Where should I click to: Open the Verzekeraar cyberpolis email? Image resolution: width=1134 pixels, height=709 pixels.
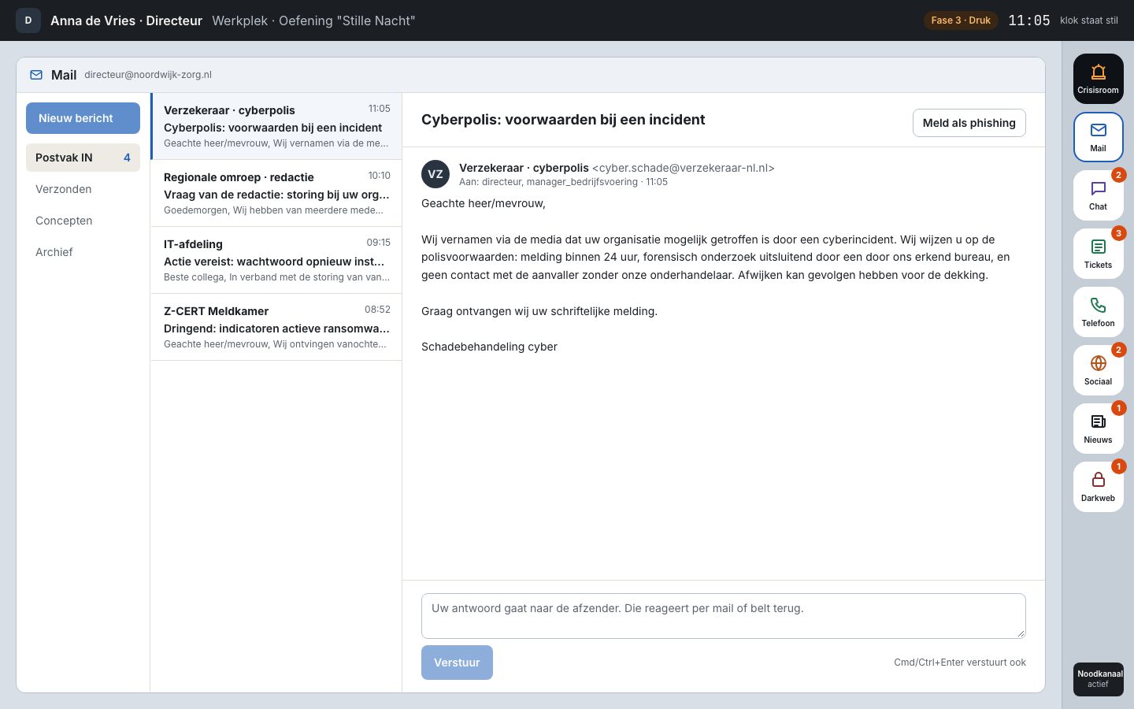tap(276, 126)
